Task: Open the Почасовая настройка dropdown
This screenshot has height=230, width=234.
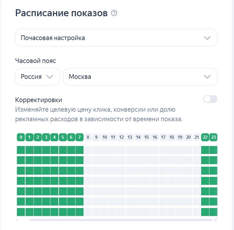Action: tap(116, 38)
